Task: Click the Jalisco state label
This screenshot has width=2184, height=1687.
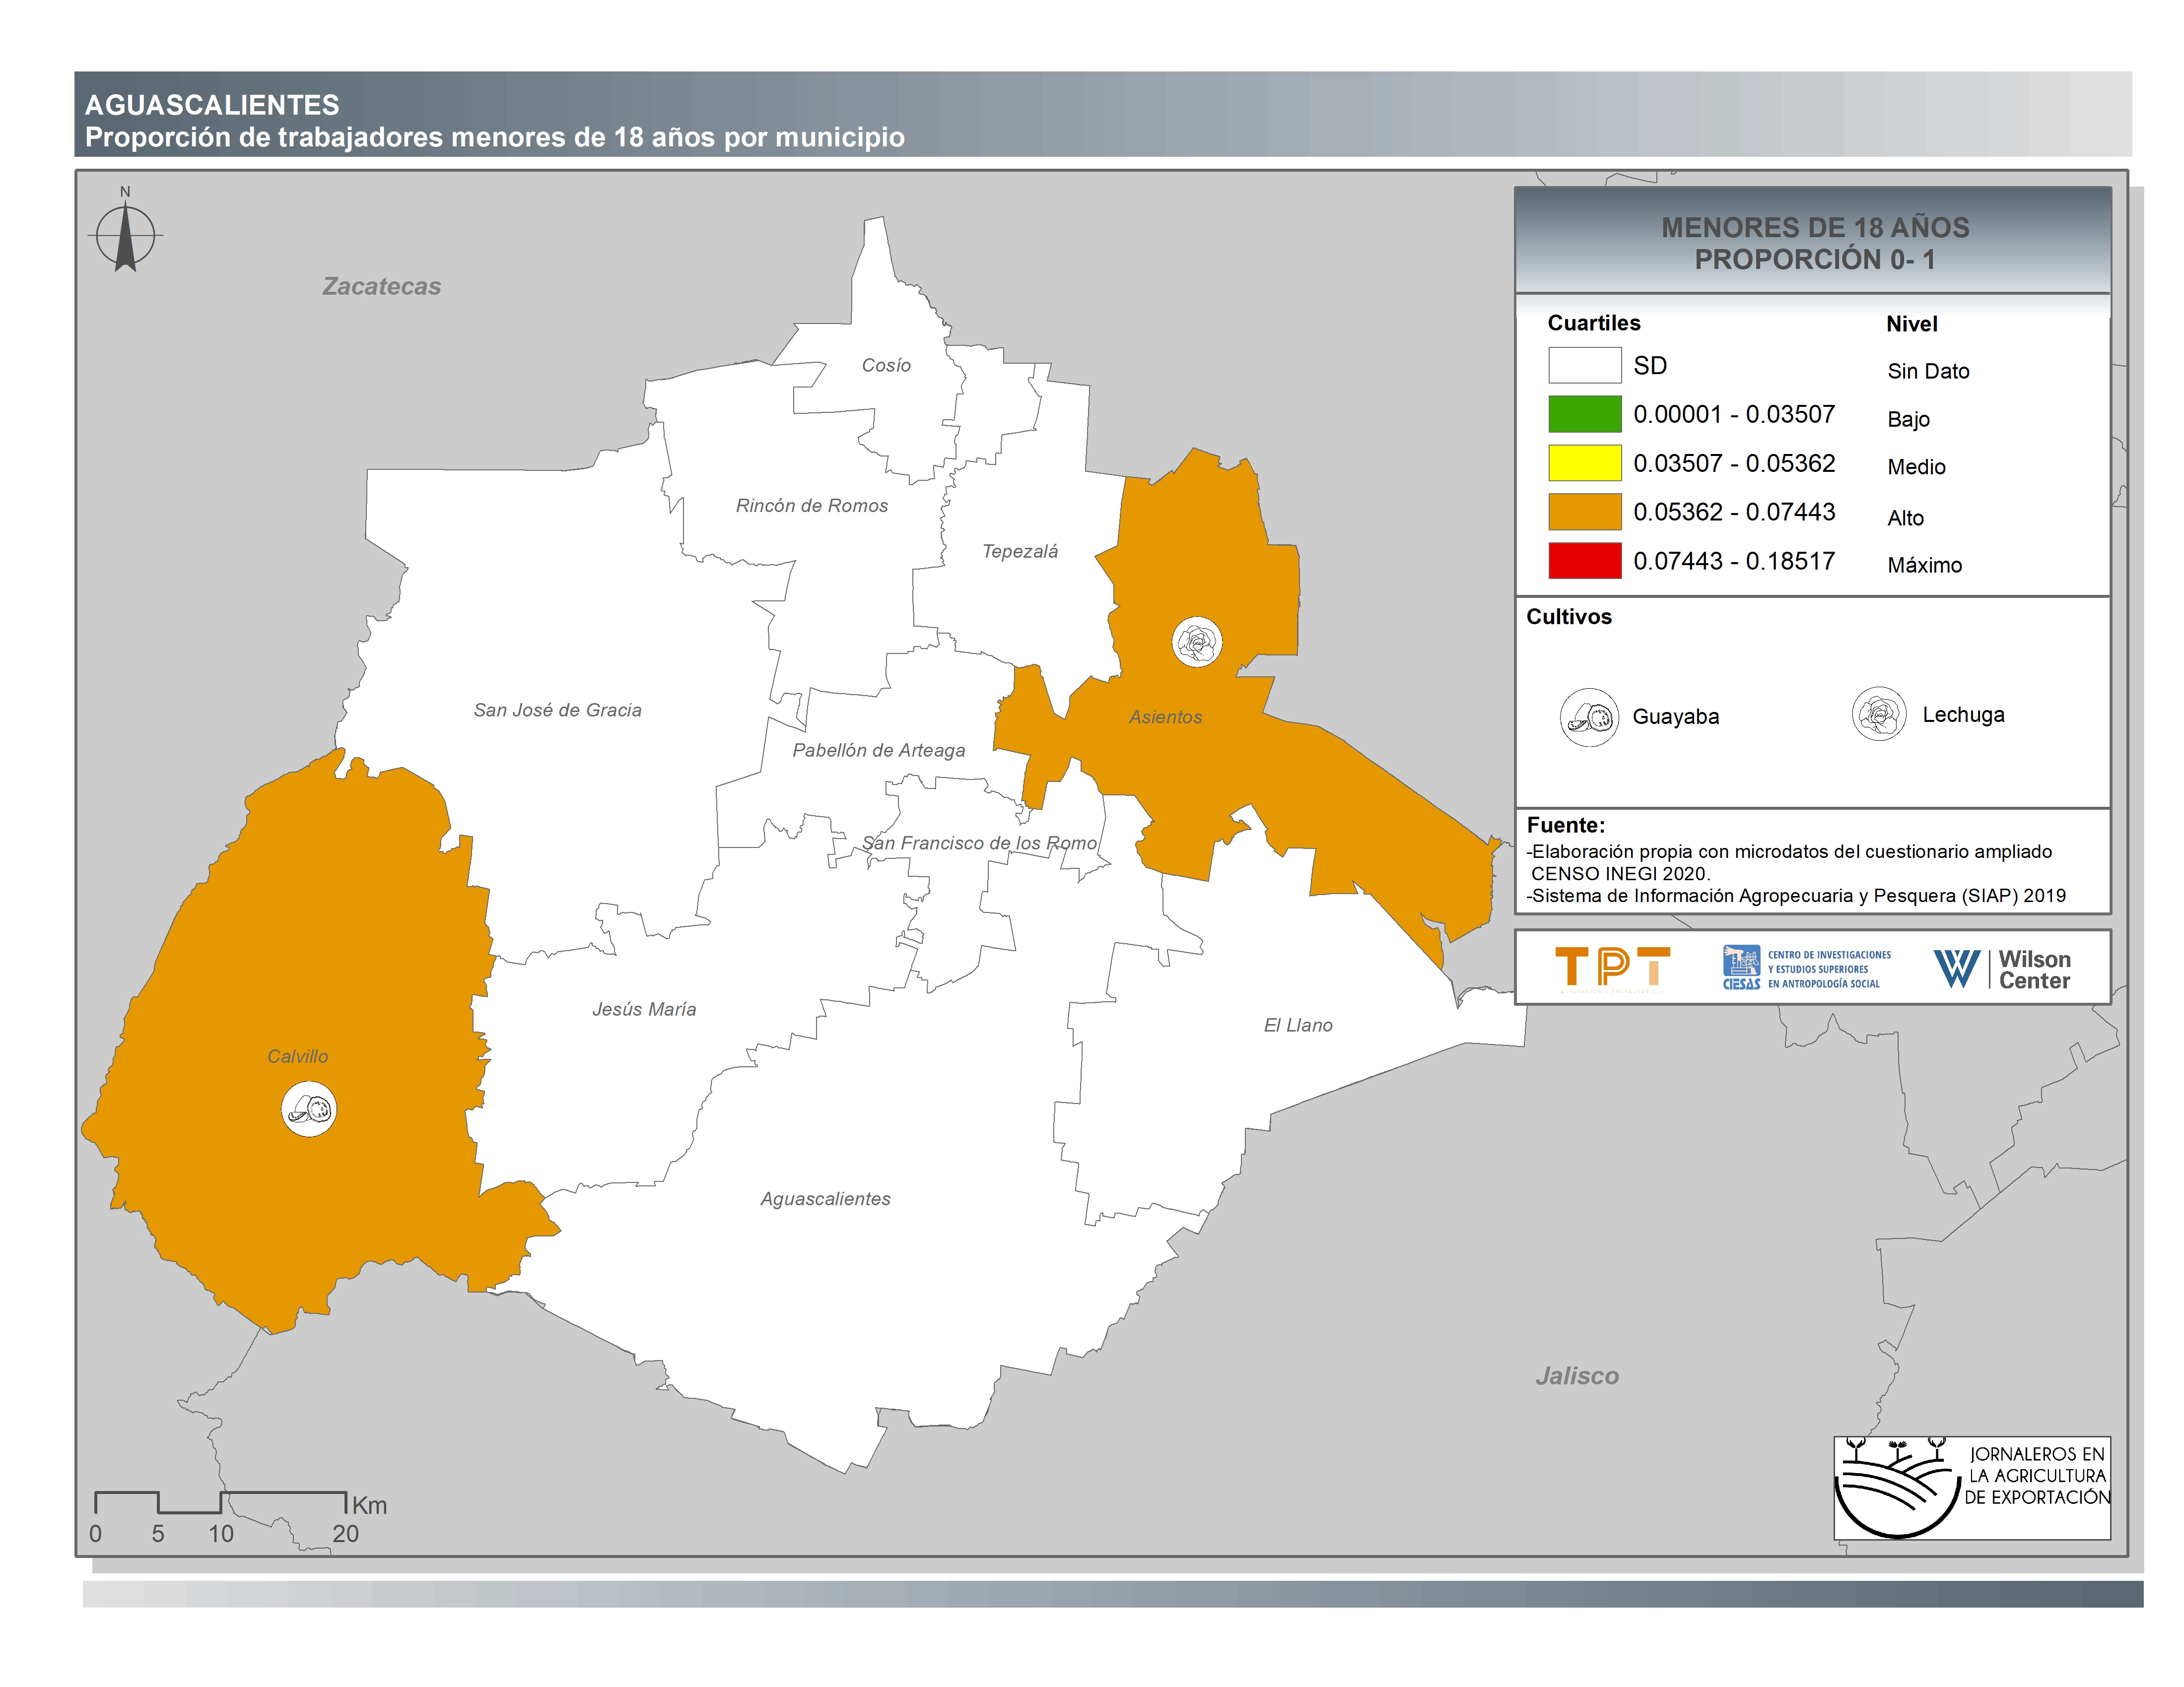Action: click(1576, 1375)
